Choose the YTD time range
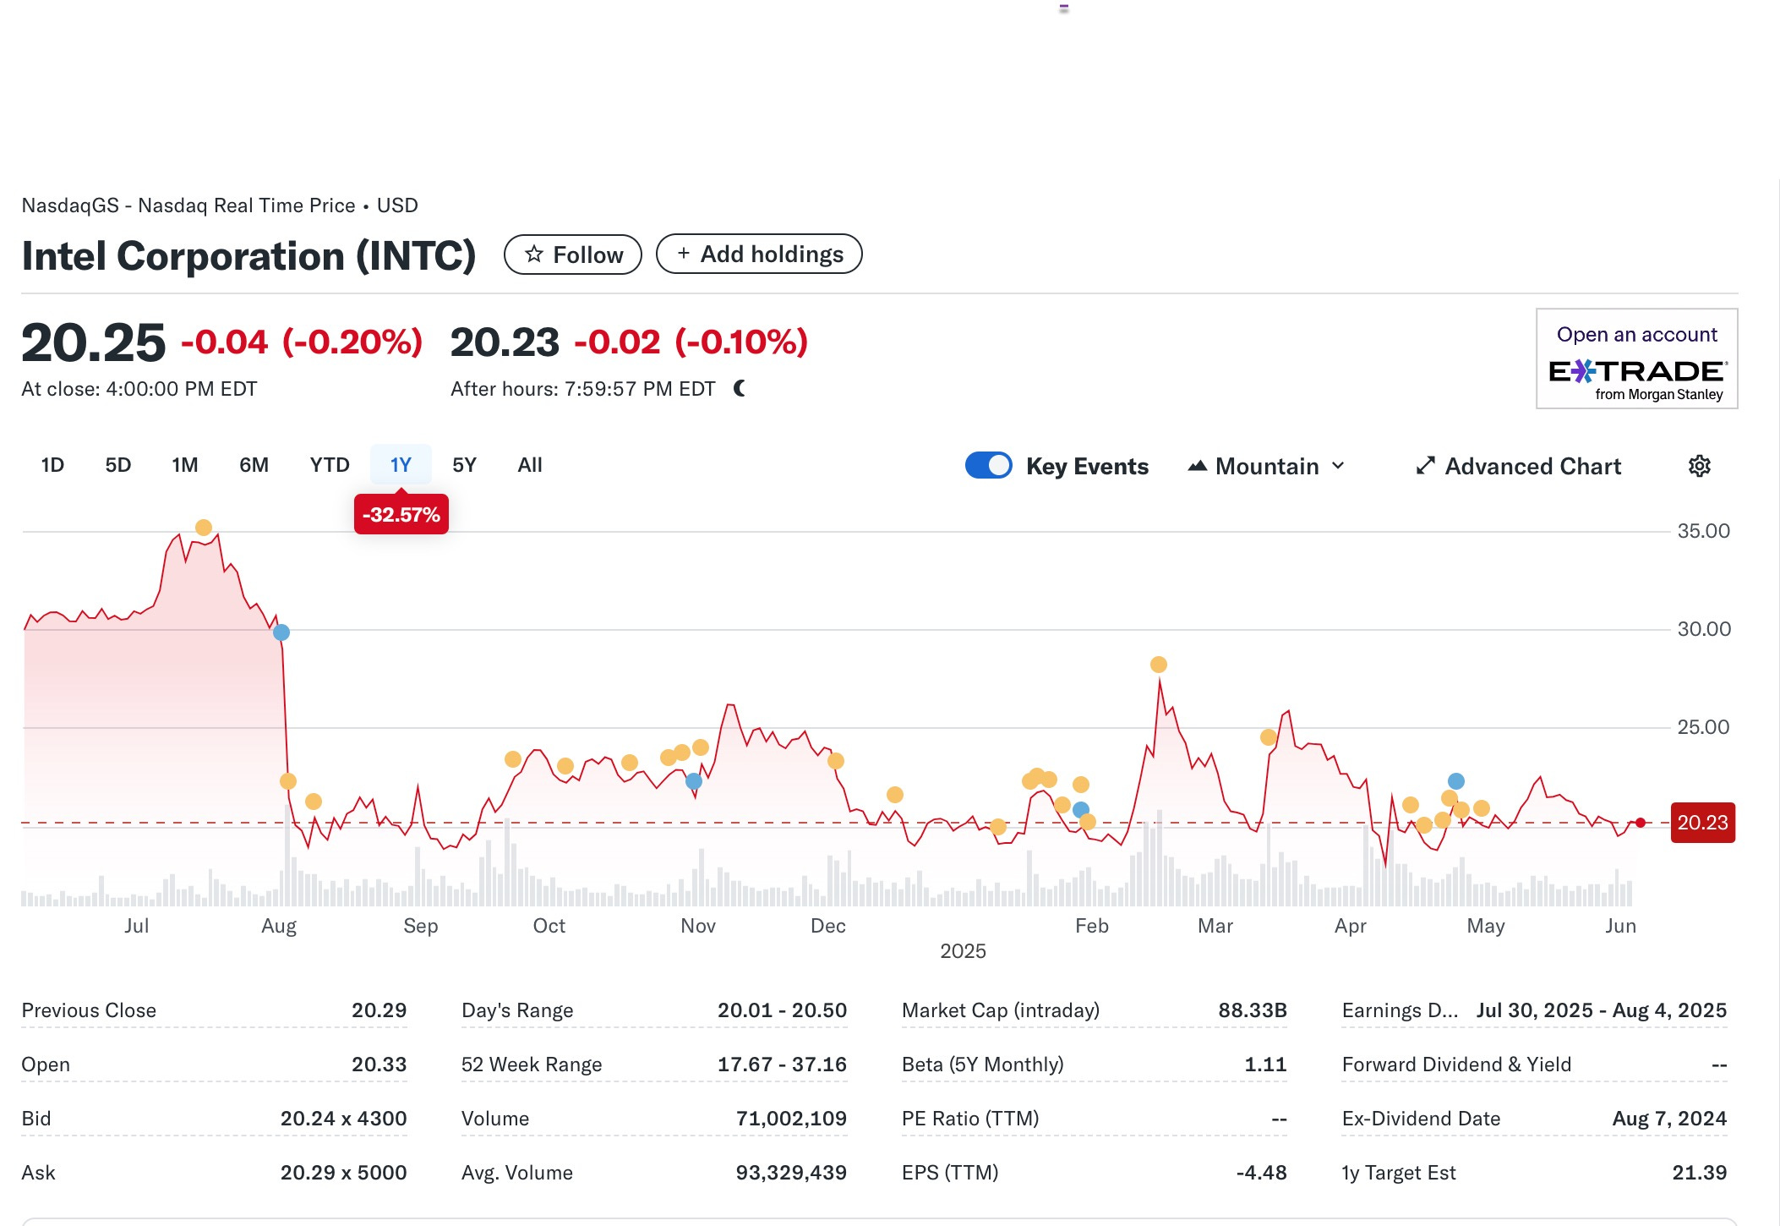Viewport: 1780px width, 1226px height. pos(330,465)
